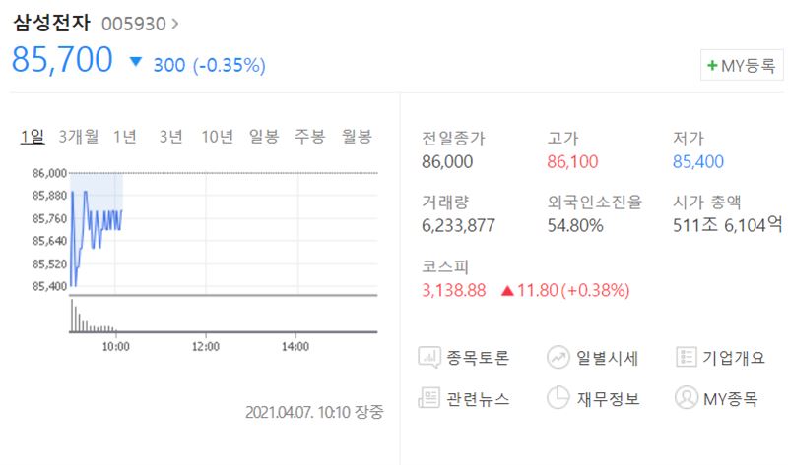Switch to the 3년 chart tab

tap(170, 136)
